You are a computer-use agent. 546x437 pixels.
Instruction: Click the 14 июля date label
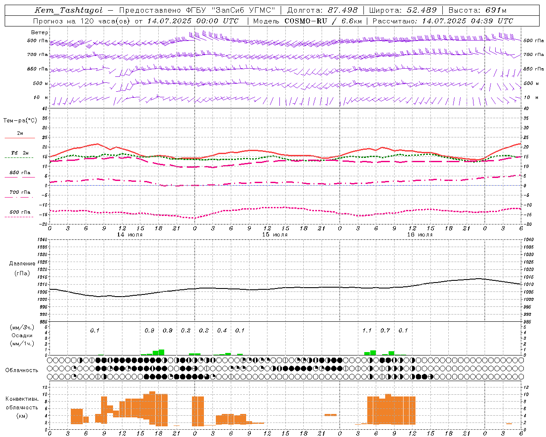pos(130,235)
